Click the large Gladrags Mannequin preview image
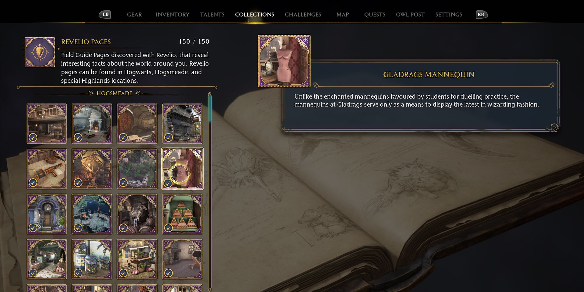 (284, 61)
